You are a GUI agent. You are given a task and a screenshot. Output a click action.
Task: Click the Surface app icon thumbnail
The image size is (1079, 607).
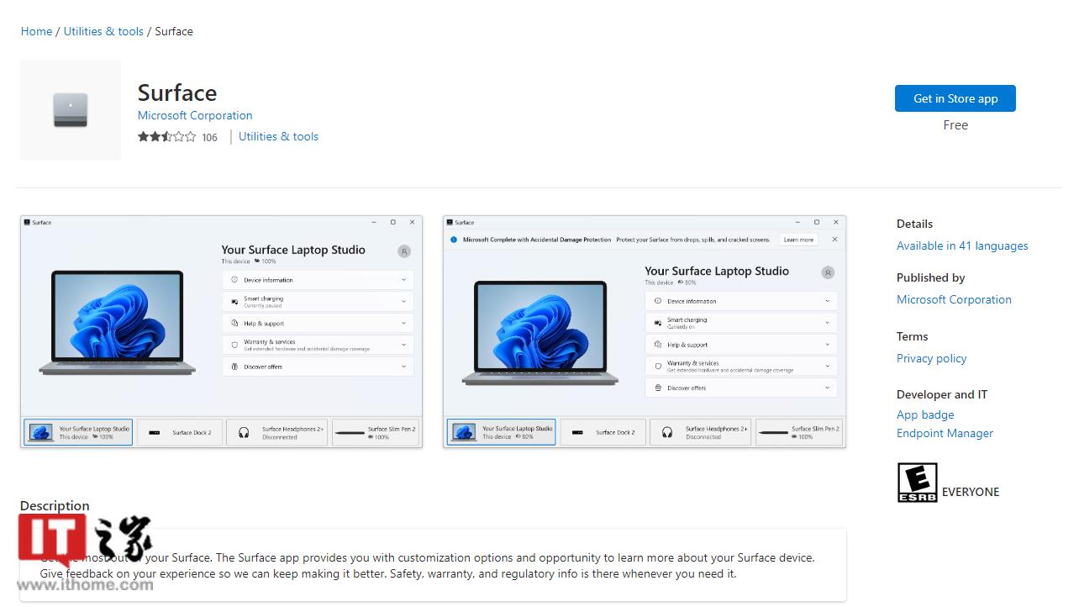click(x=71, y=109)
